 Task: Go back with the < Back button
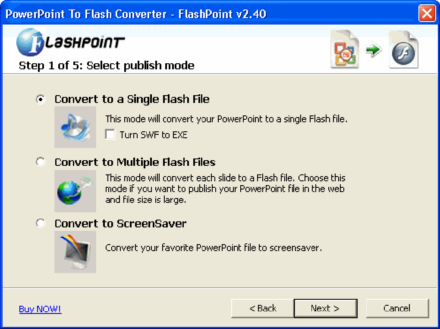pos(262,308)
